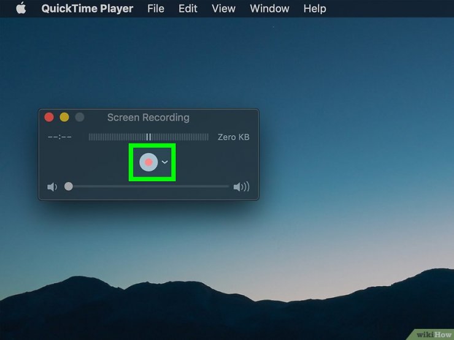This screenshot has height=340, width=454.
Task: Close the Screen Recording window
Action: 49,117
